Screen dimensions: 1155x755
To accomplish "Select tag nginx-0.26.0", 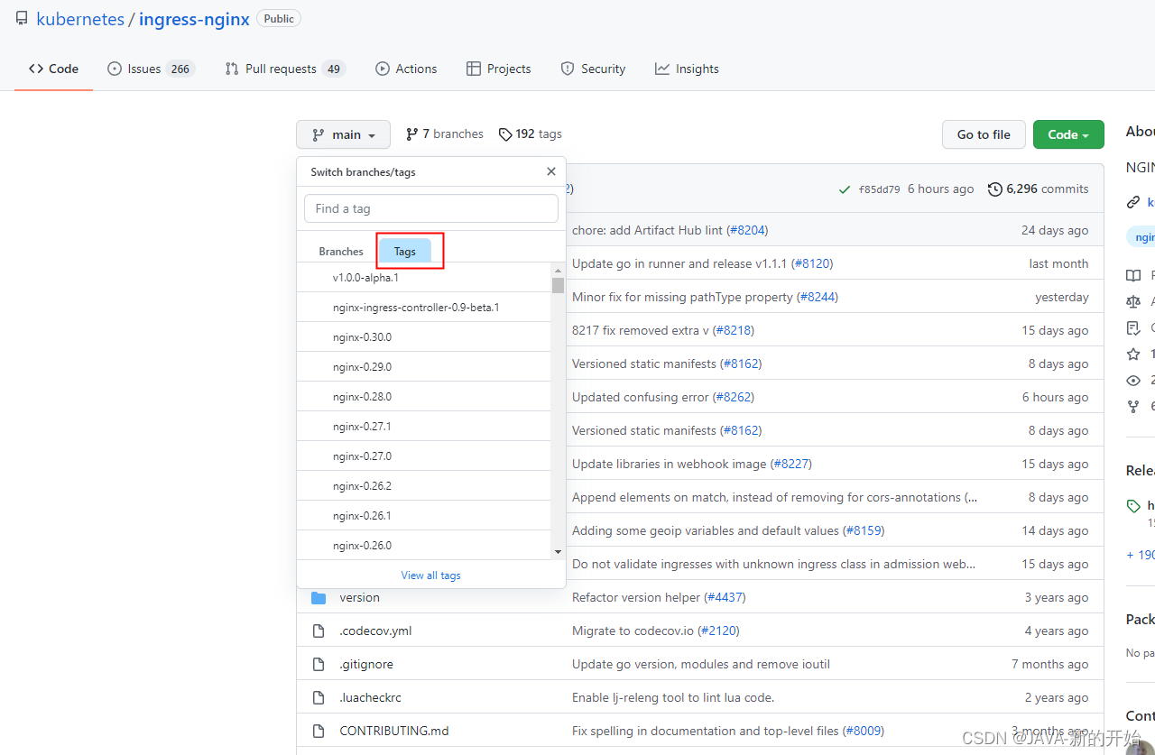I will pos(424,545).
